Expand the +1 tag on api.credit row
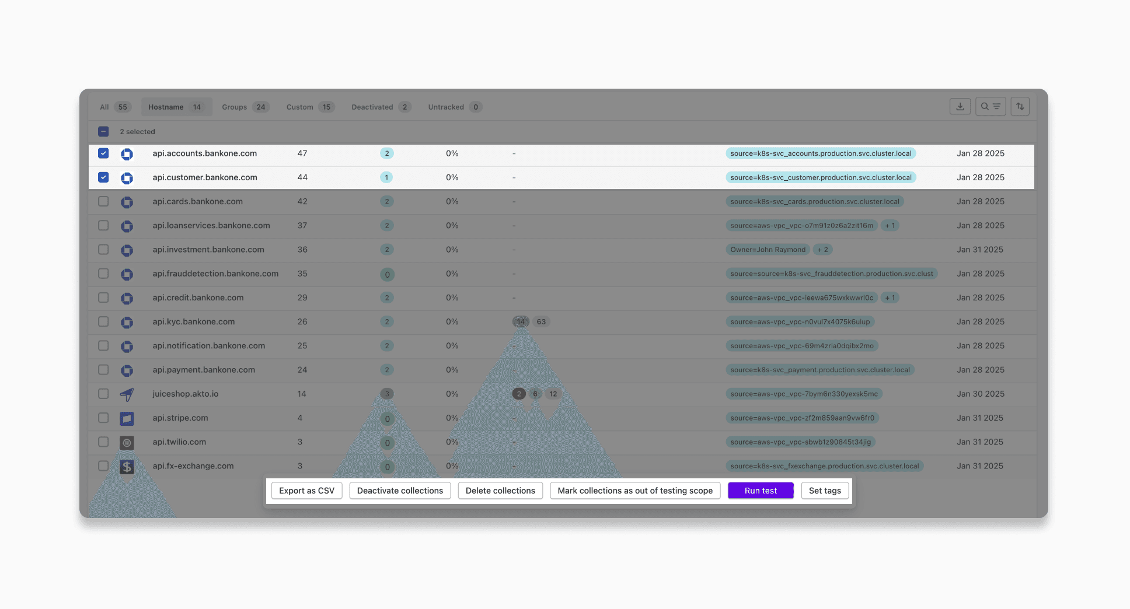Image resolution: width=1130 pixels, height=609 pixels. point(890,297)
